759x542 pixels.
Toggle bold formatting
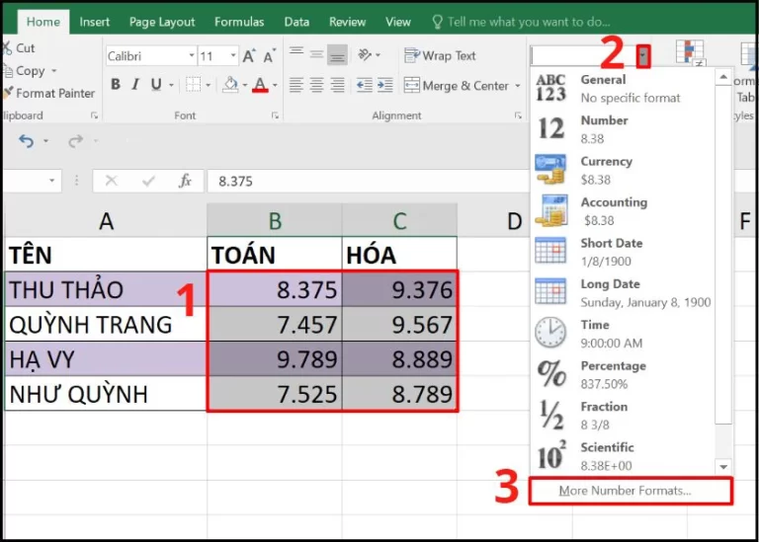tap(116, 85)
